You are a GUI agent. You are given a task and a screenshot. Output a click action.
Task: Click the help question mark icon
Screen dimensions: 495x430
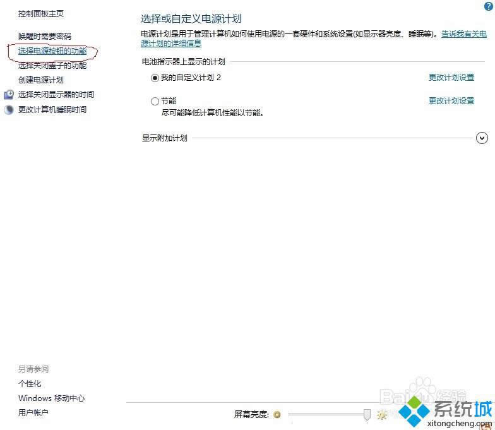coord(487,6)
